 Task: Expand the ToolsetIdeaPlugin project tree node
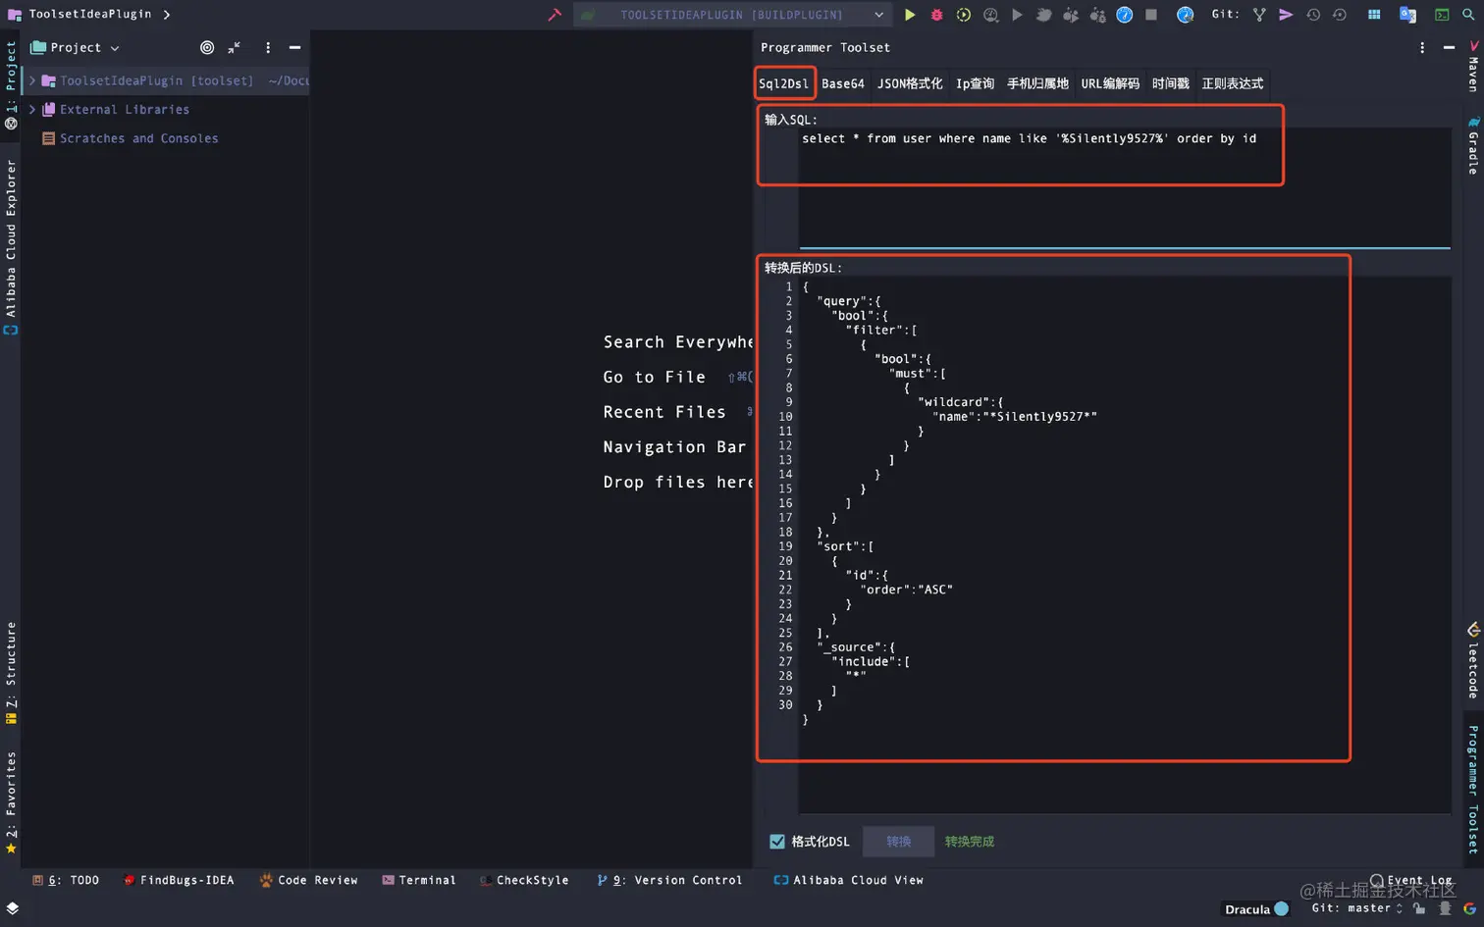coord(32,80)
